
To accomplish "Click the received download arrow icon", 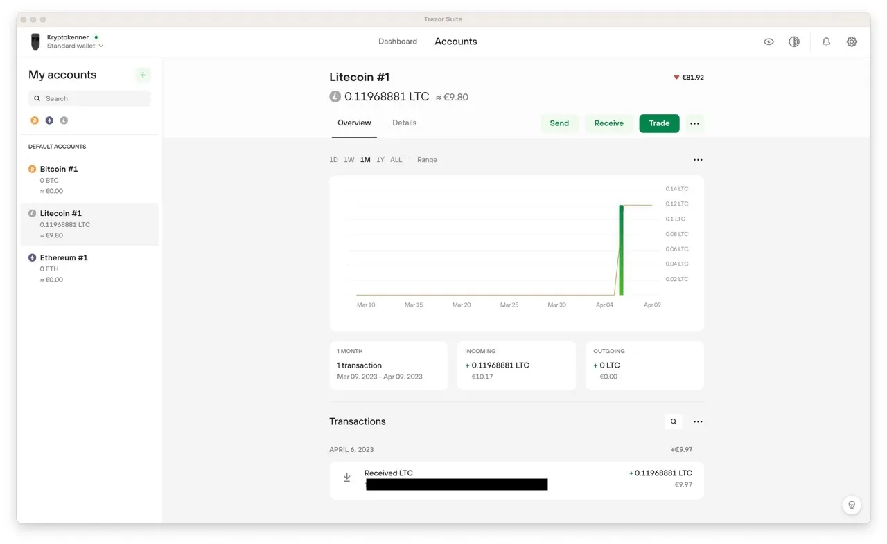I will (346, 478).
